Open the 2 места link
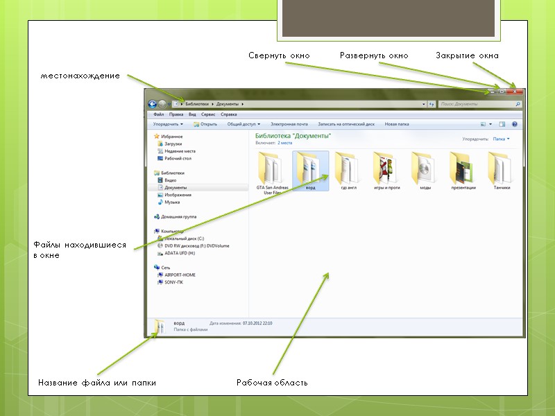555x416 pixels. coord(285,143)
